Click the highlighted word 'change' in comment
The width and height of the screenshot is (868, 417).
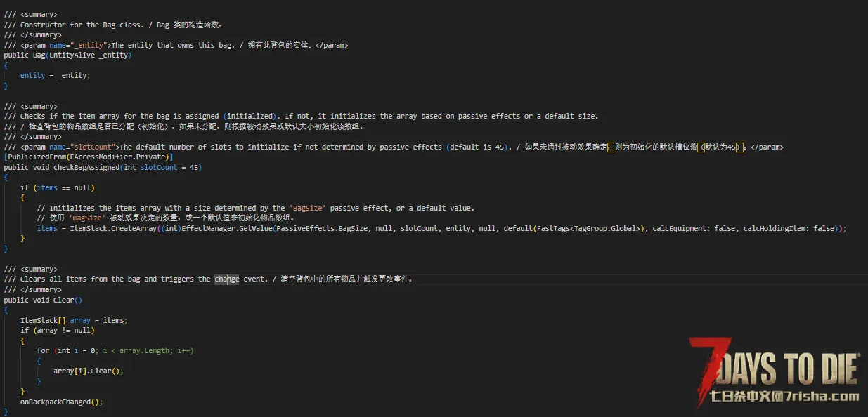click(x=227, y=279)
